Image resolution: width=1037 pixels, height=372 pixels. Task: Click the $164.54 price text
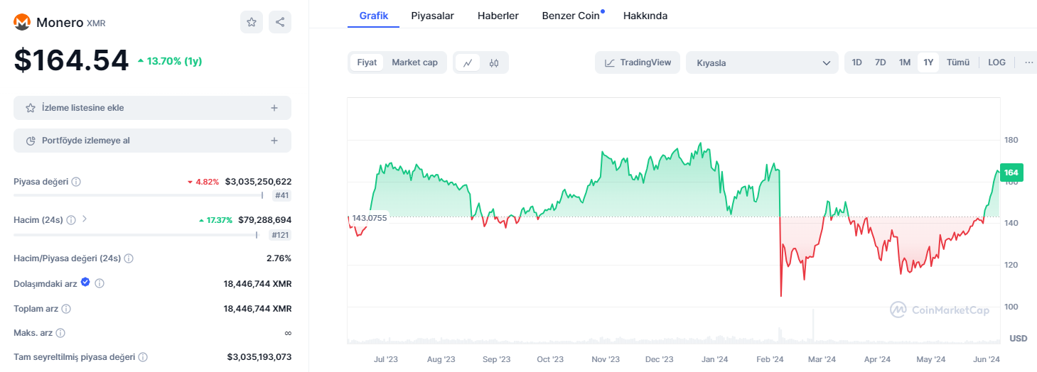coord(71,60)
